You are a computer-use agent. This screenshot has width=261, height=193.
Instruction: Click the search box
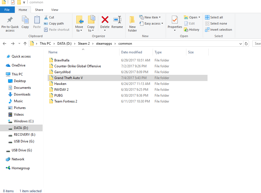click(x=257, y=44)
